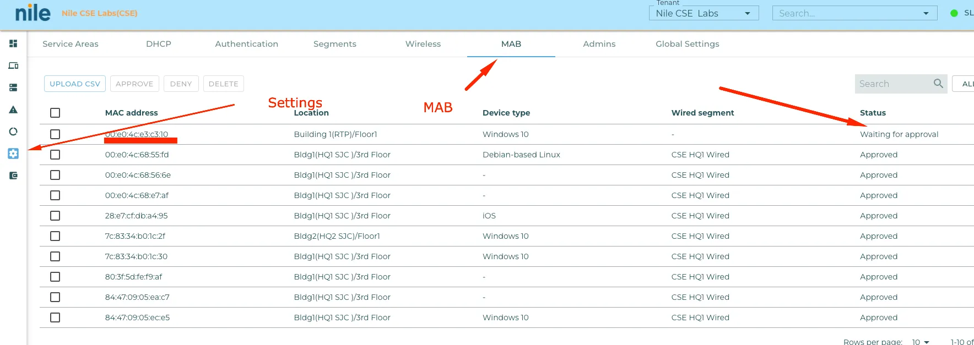Click the DENY button
The width and height of the screenshot is (974, 345).
181,84
